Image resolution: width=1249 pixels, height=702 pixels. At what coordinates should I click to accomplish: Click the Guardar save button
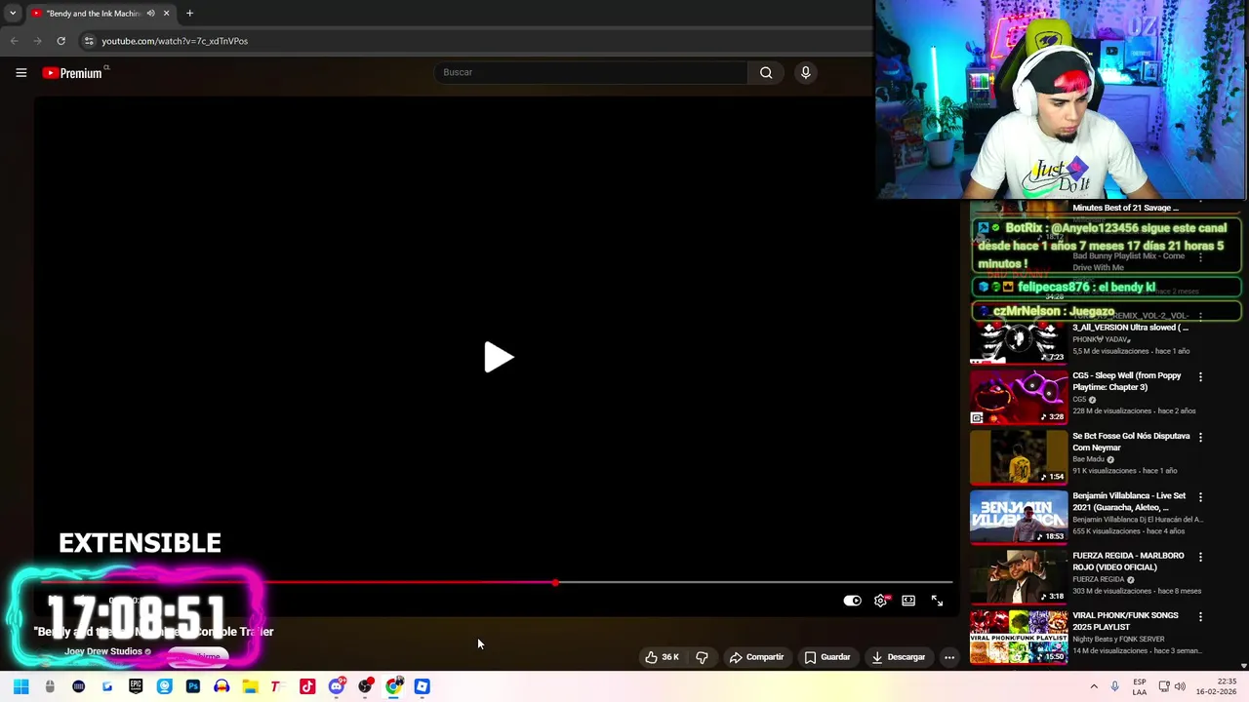[x=827, y=657]
